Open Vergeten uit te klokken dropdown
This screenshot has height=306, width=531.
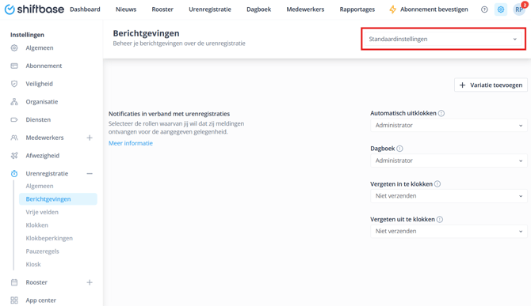tap(449, 232)
